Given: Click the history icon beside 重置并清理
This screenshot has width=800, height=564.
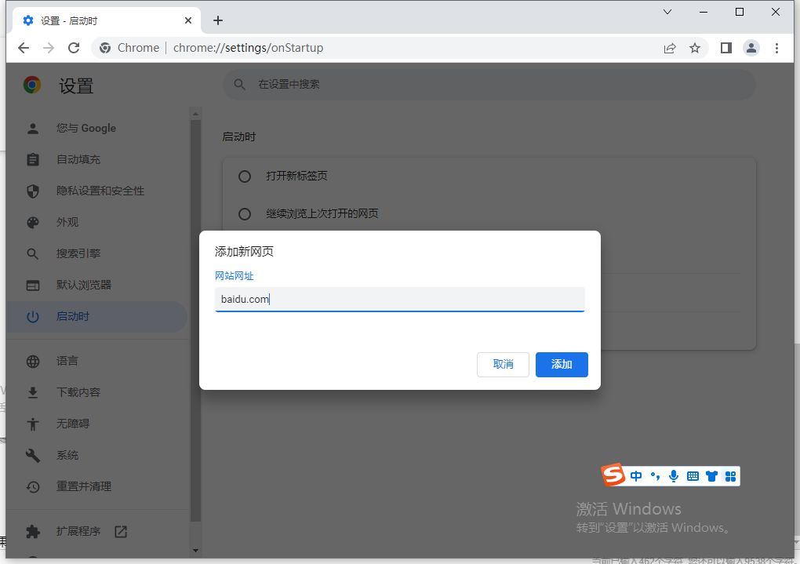Looking at the screenshot, I should [x=33, y=487].
